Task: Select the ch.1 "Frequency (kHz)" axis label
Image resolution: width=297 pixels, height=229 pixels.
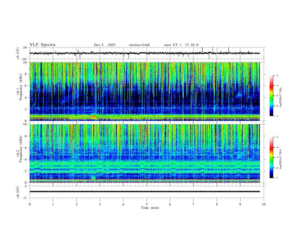Action: 21,87
